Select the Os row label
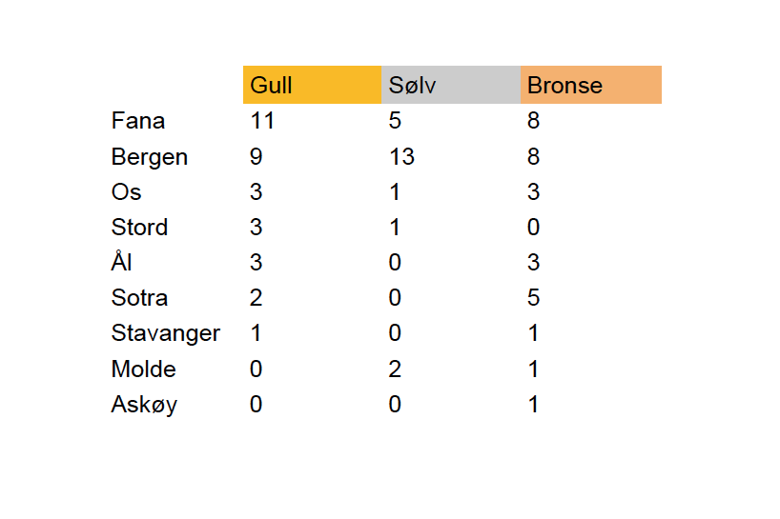Viewport: 780px width, 519px height. tap(127, 192)
